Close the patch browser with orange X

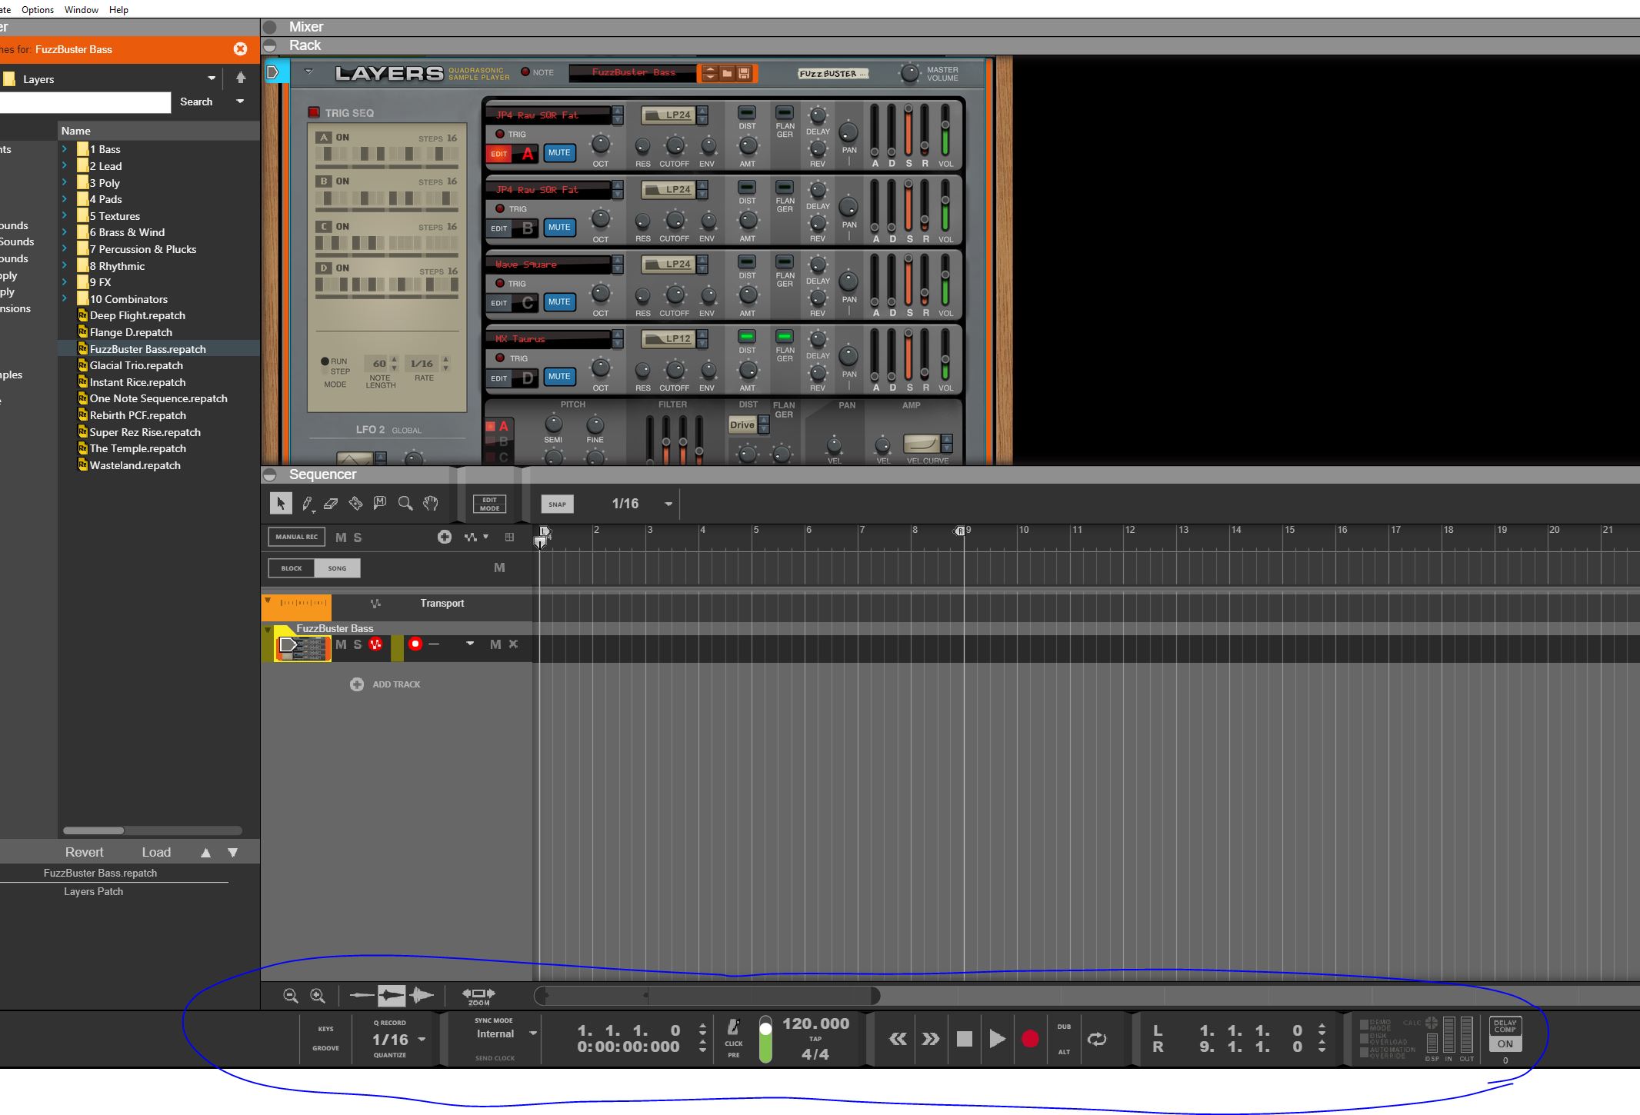240,49
